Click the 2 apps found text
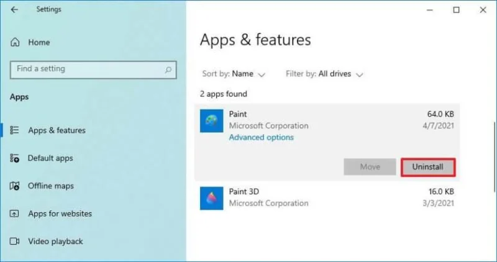Screen dimensions: 497x262 (x=224, y=94)
